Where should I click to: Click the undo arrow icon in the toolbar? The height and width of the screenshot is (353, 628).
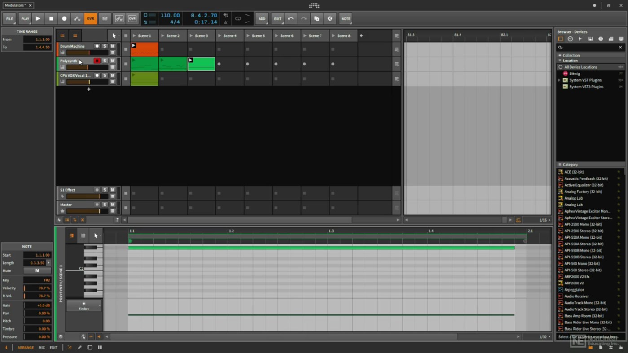click(x=290, y=18)
